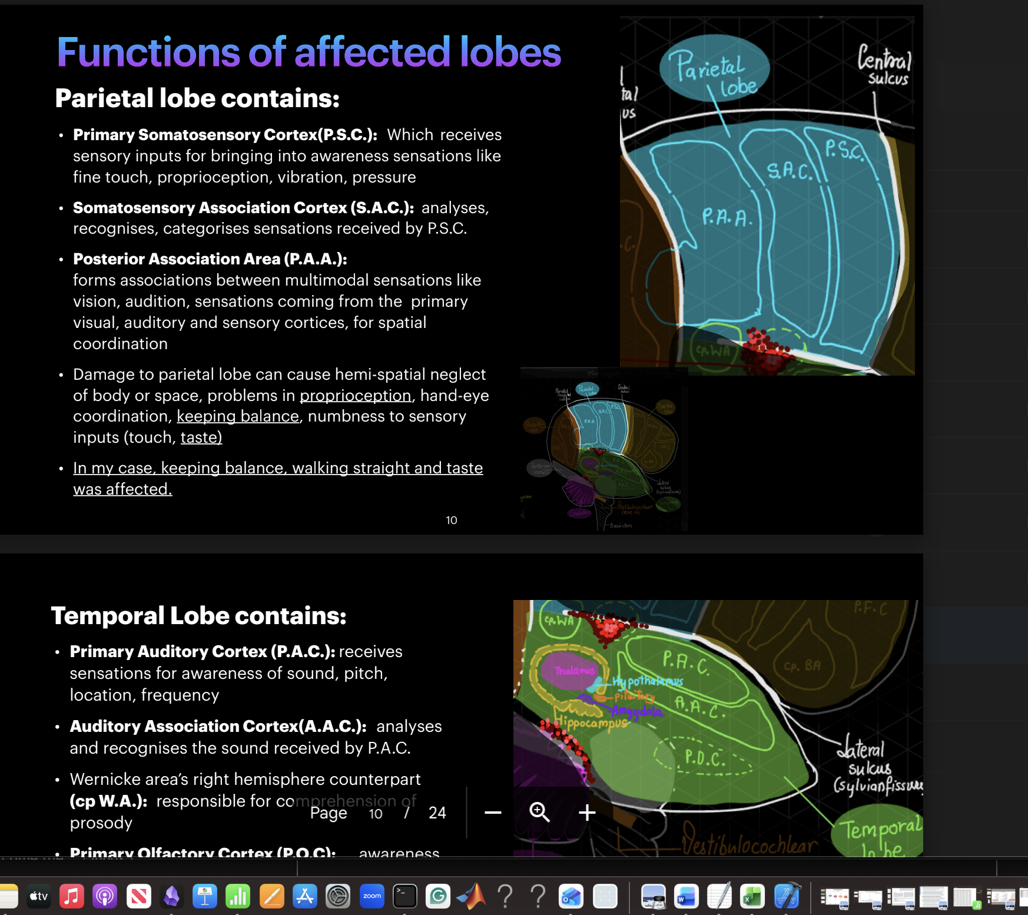Click the page number field showing 10
Image resolution: width=1028 pixels, height=915 pixels.
(376, 813)
